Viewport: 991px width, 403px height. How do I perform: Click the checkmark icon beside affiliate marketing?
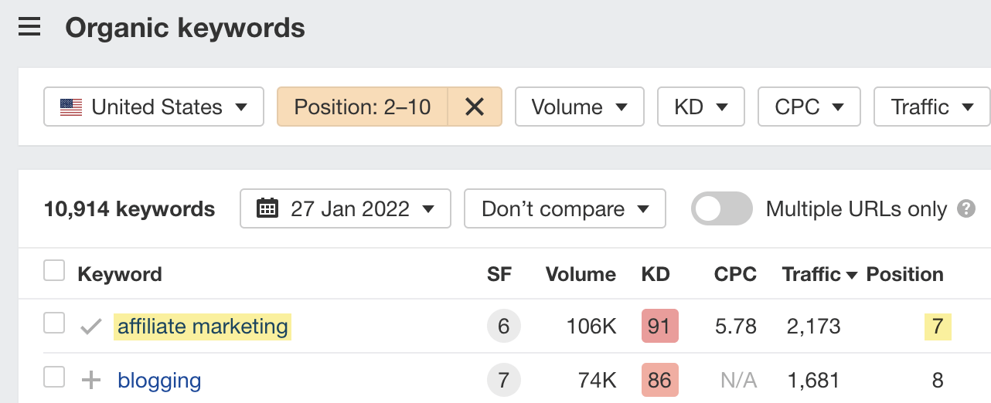tap(91, 327)
